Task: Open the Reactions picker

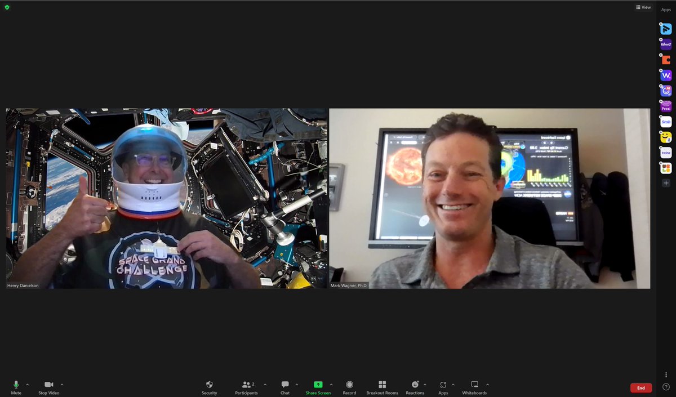Action: (415, 387)
